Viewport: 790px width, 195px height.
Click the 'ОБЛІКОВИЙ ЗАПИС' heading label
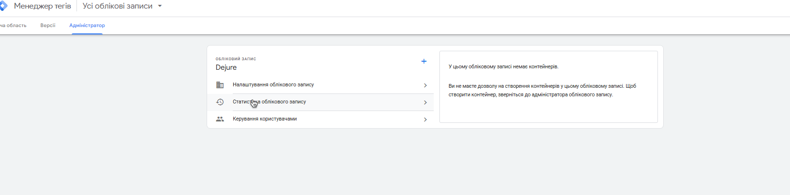236,59
